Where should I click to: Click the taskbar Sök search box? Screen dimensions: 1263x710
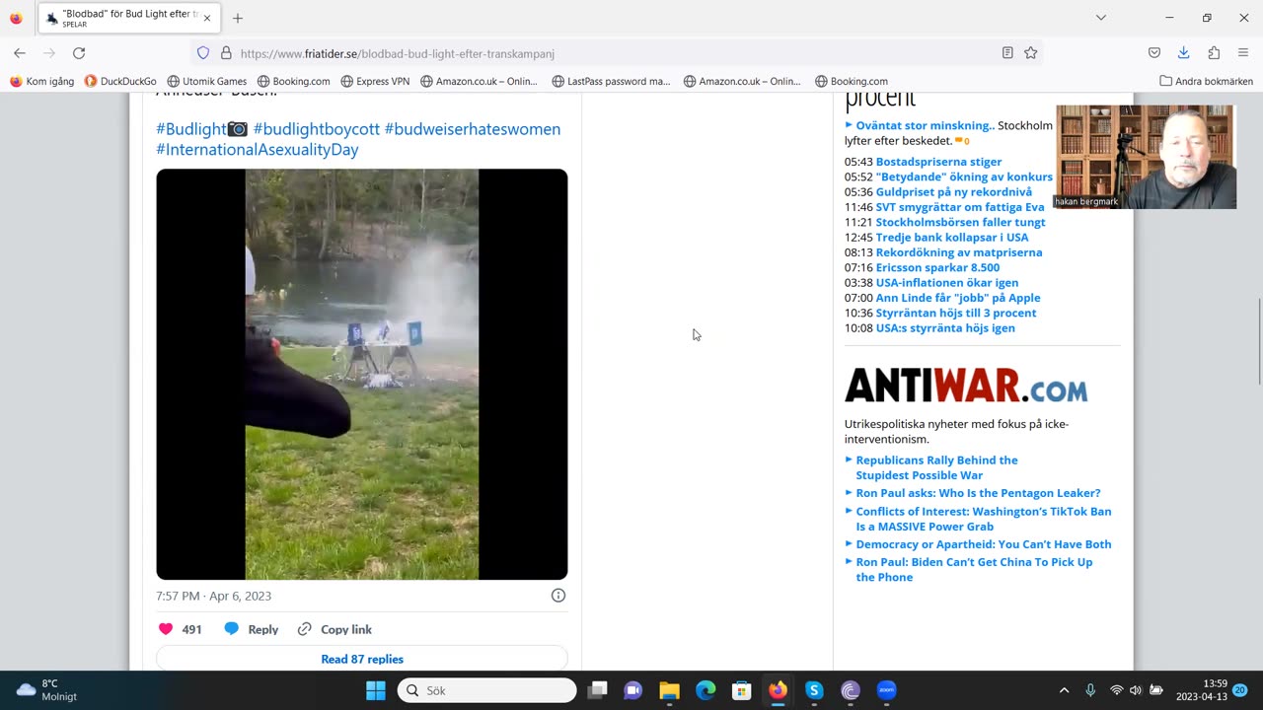[486, 690]
